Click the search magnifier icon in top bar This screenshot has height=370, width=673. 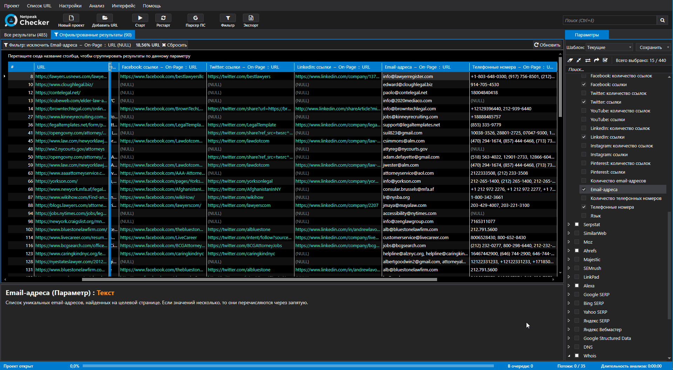(662, 20)
